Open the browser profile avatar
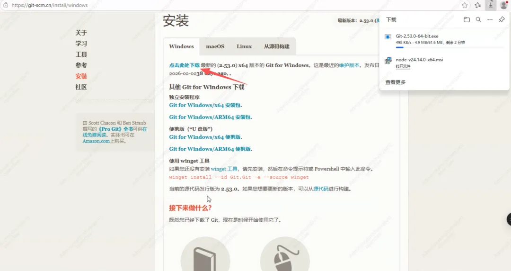 (504, 5)
